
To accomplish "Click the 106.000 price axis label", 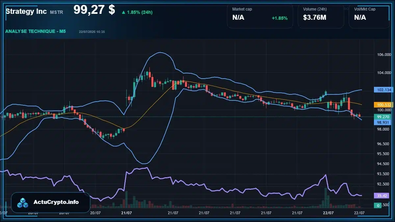I will pyautogui.click(x=384, y=55).
